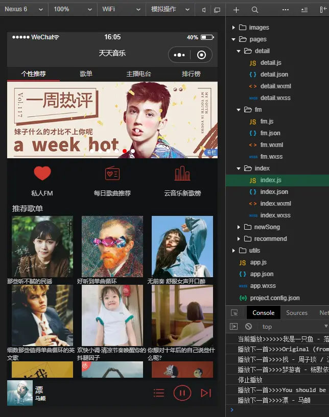329x417 pixels.
Task: Click the 推荐歌单 section heading
Action: point(28,208)
